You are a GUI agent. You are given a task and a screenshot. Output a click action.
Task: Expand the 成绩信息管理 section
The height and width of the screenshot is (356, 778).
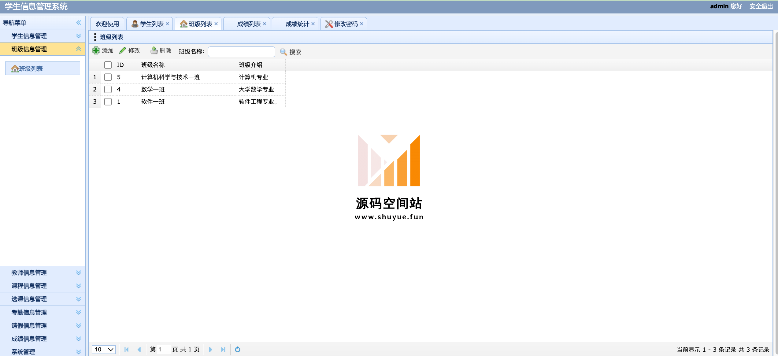pos(79,339)
